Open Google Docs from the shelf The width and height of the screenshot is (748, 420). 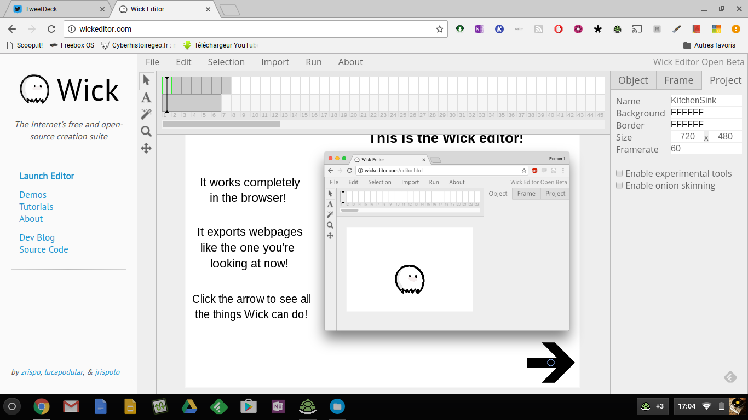100,406
